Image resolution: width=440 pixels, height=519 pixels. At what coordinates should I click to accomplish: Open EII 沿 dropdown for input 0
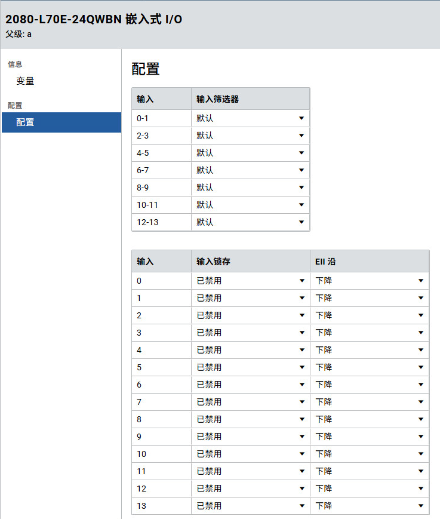(x=370, y=281)
